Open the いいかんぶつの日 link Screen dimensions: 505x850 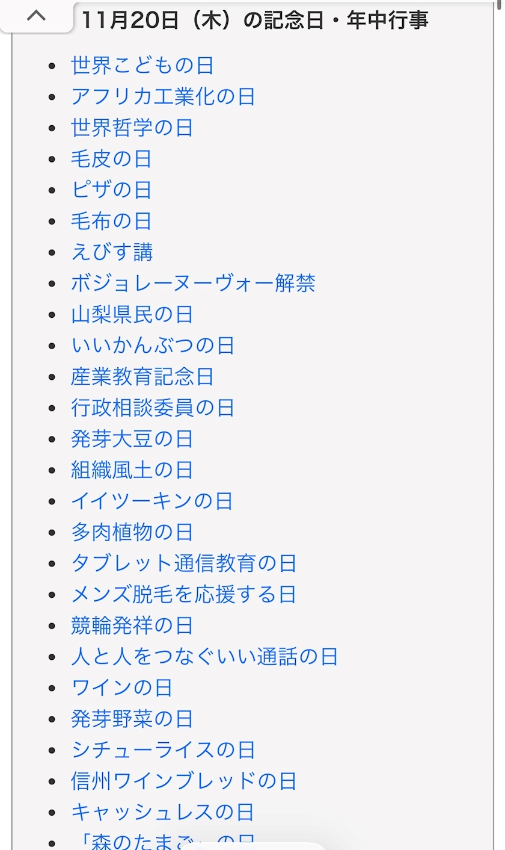click(x=153, y=346)
